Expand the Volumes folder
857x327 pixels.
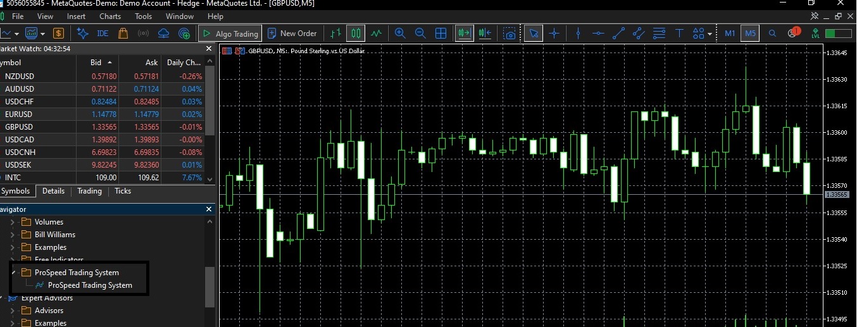12,222
